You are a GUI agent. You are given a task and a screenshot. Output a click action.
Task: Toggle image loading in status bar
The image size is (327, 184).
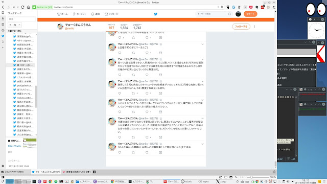tap(231, 177)
